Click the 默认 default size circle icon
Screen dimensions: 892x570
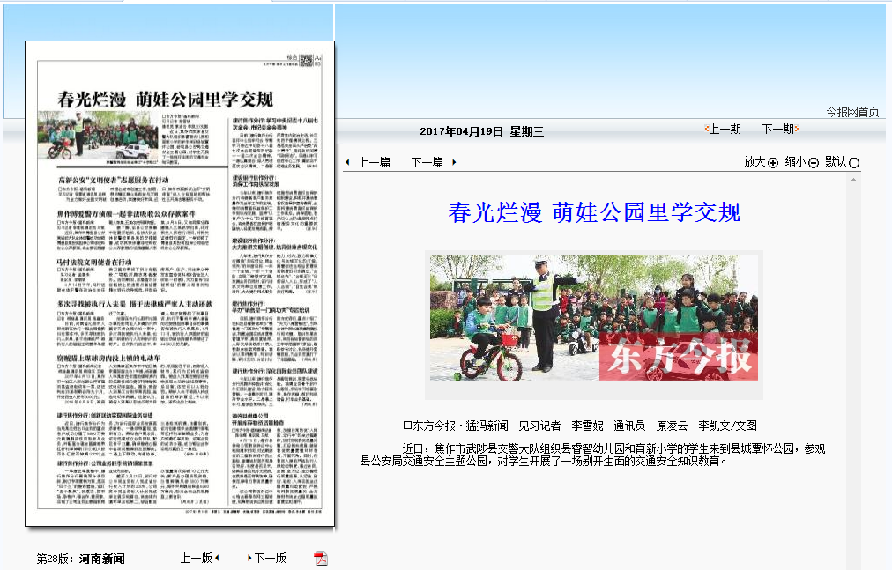coord(853,163)
